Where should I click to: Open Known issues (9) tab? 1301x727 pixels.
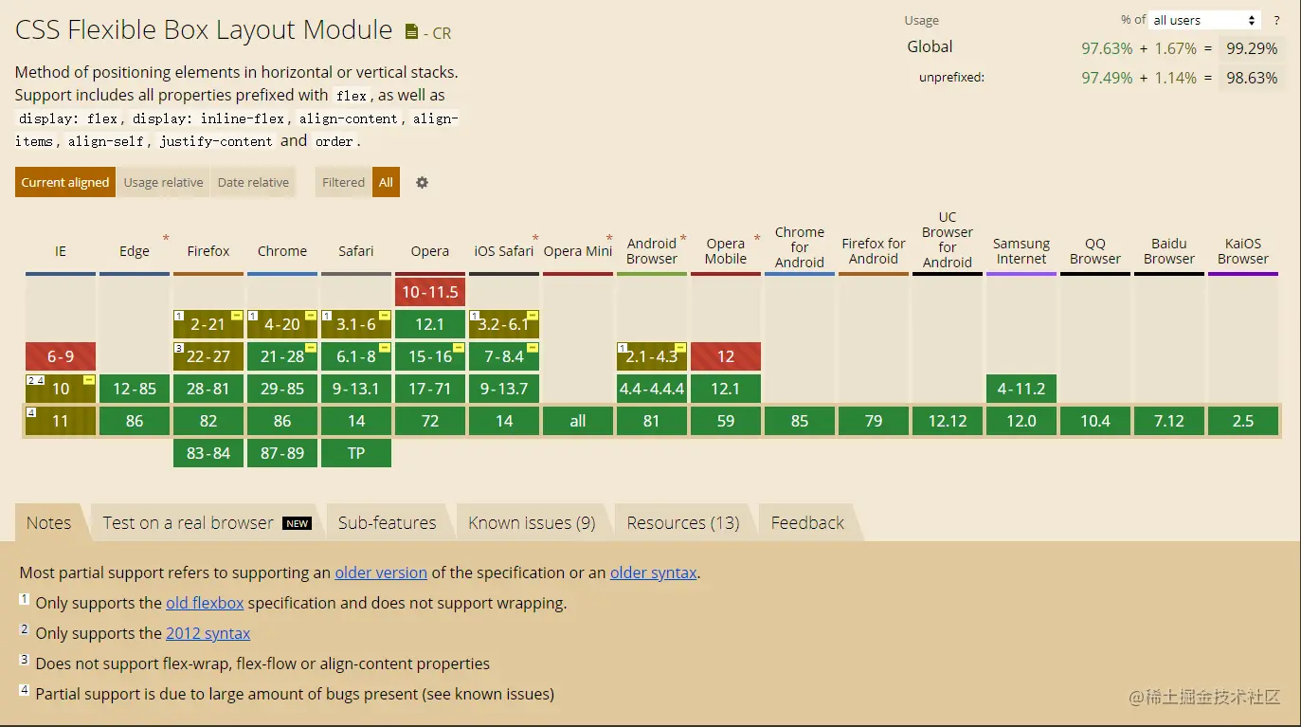click(x=532, y=523)
